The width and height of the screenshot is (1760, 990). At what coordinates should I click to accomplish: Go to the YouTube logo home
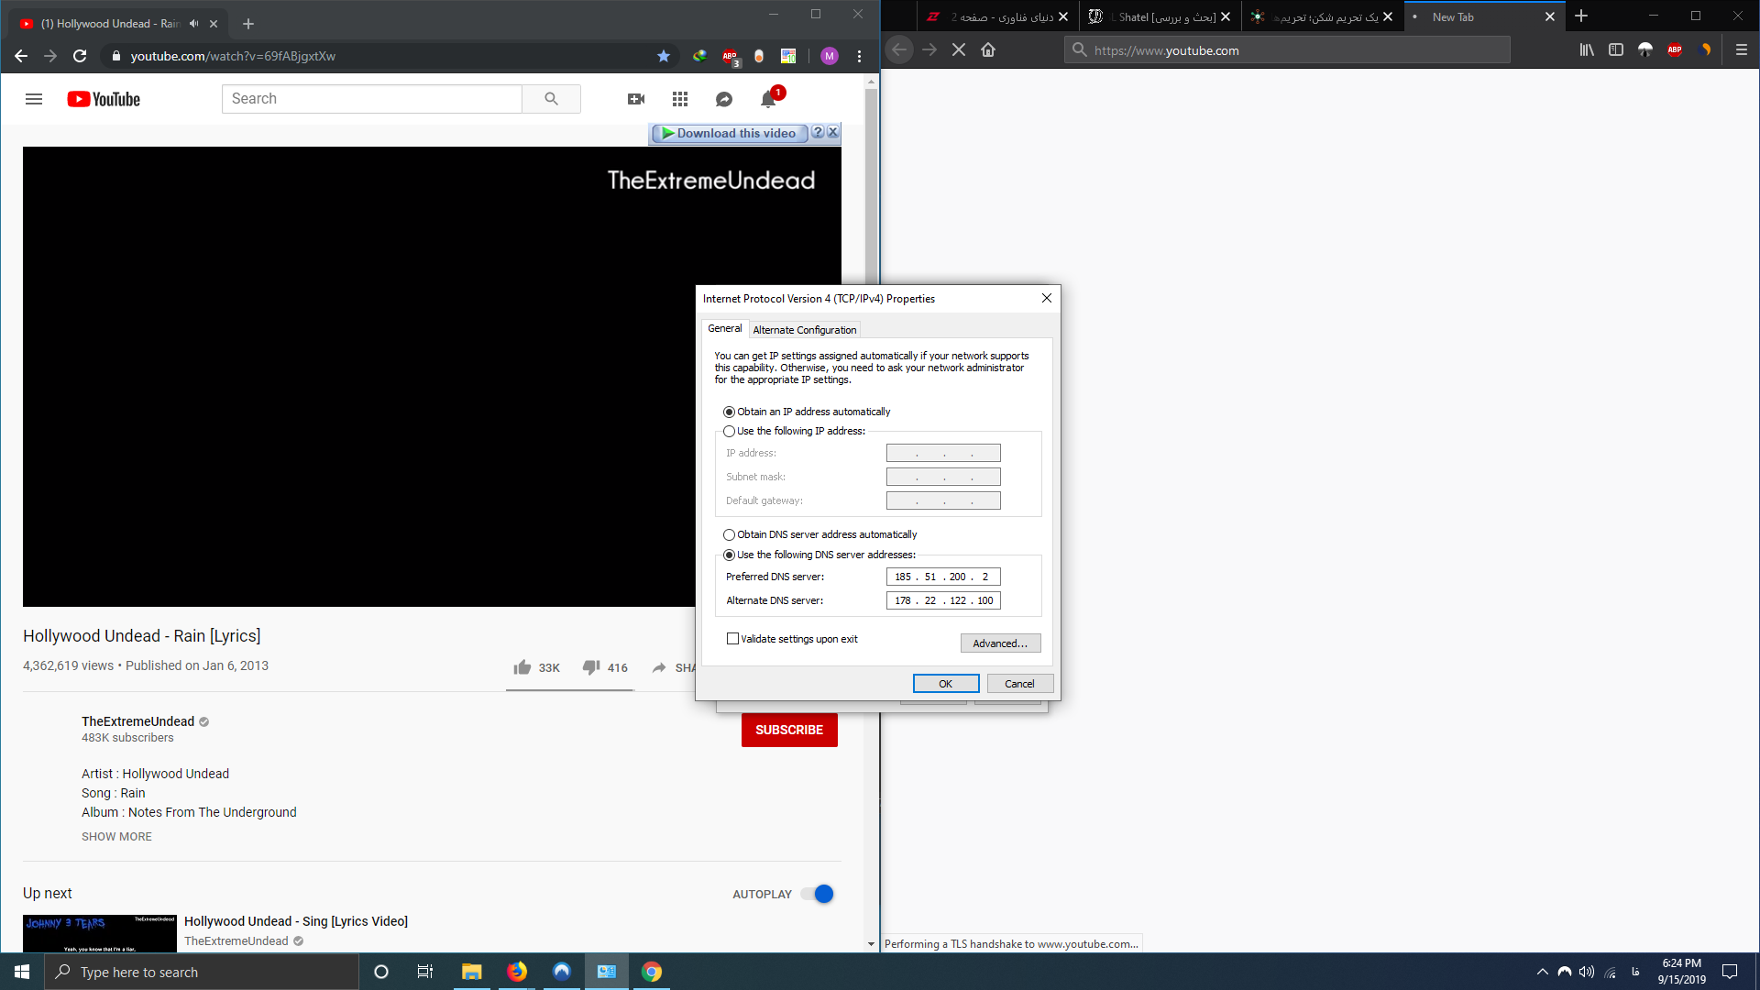104,99
